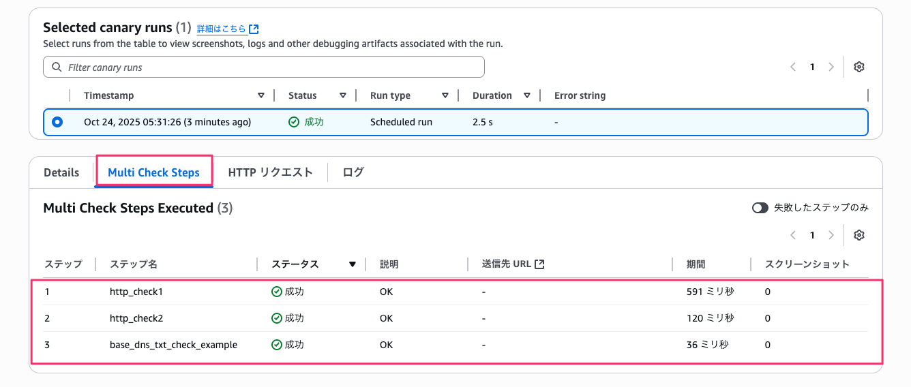Click success status icon for http_check1
Viewport: 911px width, 387px height.
click(x=277, y=292)
